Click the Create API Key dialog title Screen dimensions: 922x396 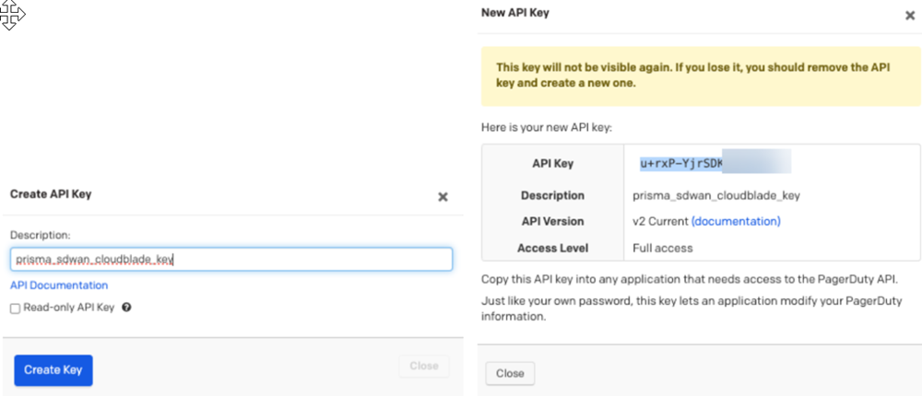[x=51, y=194]
